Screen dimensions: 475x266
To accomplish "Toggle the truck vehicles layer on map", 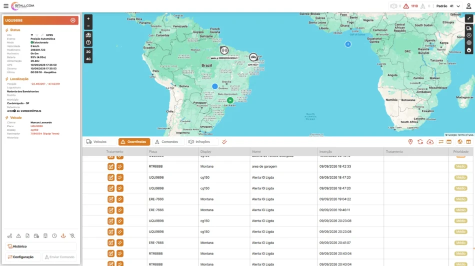I will click(468, 28).
